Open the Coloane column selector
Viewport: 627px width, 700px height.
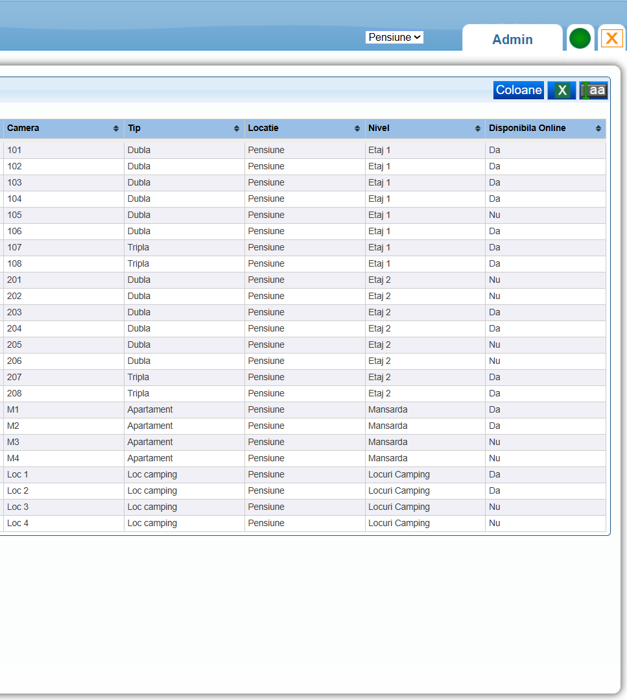click(x=519, y=90)
